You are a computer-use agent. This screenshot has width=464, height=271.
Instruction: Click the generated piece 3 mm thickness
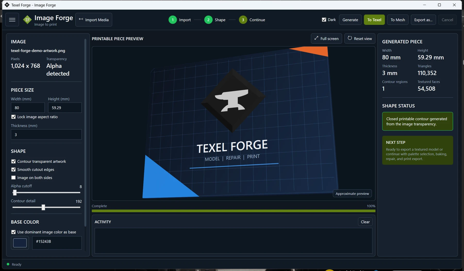point(390,73)
